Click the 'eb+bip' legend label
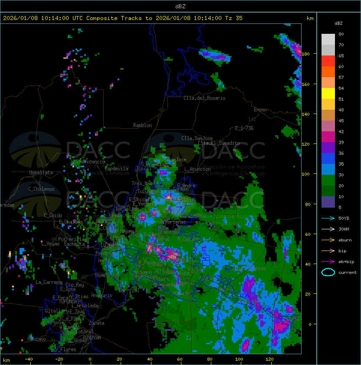 pos(346,262)
